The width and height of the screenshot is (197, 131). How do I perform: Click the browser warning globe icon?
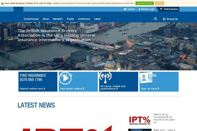(2, 4)
